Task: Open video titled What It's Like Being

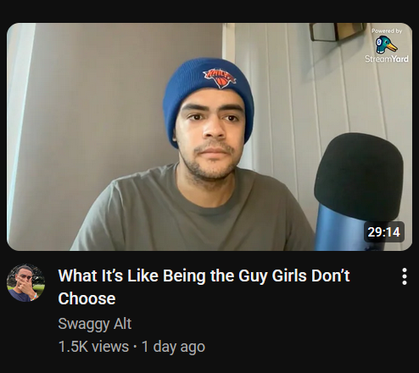Action: 204,287
